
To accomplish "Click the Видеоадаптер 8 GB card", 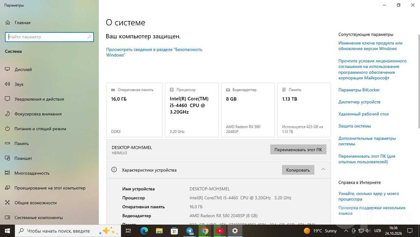I will (248, 110).
